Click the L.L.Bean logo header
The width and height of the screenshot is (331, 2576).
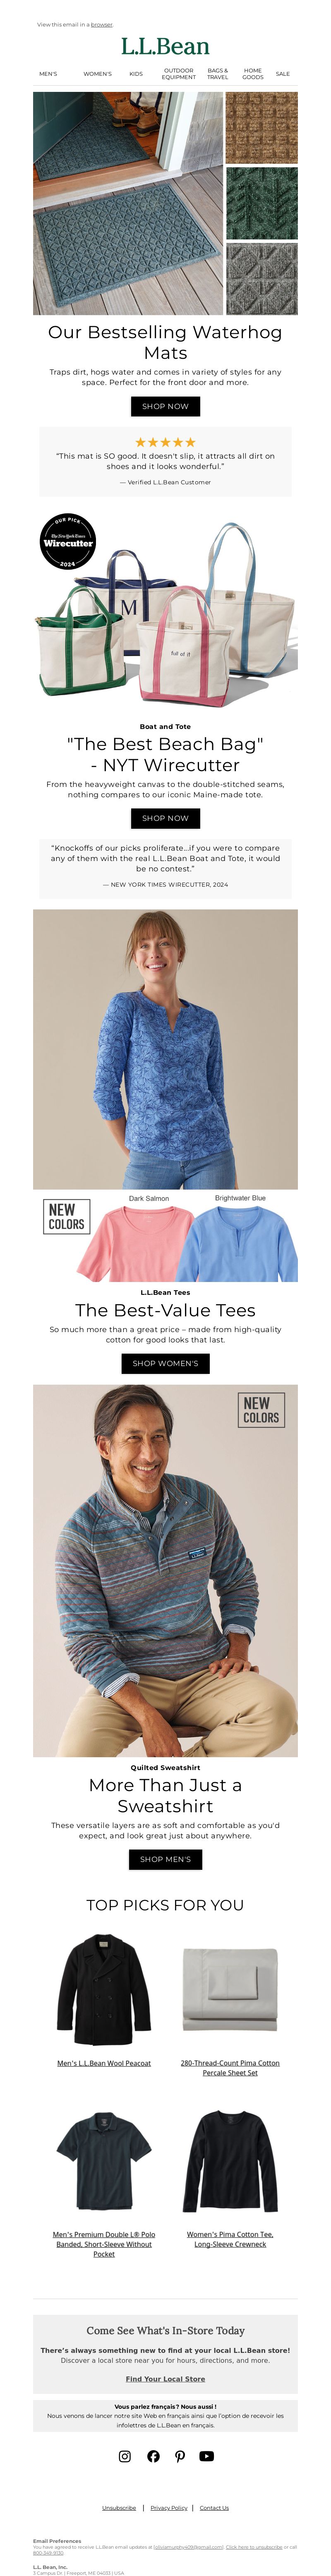tap(165, 46)
